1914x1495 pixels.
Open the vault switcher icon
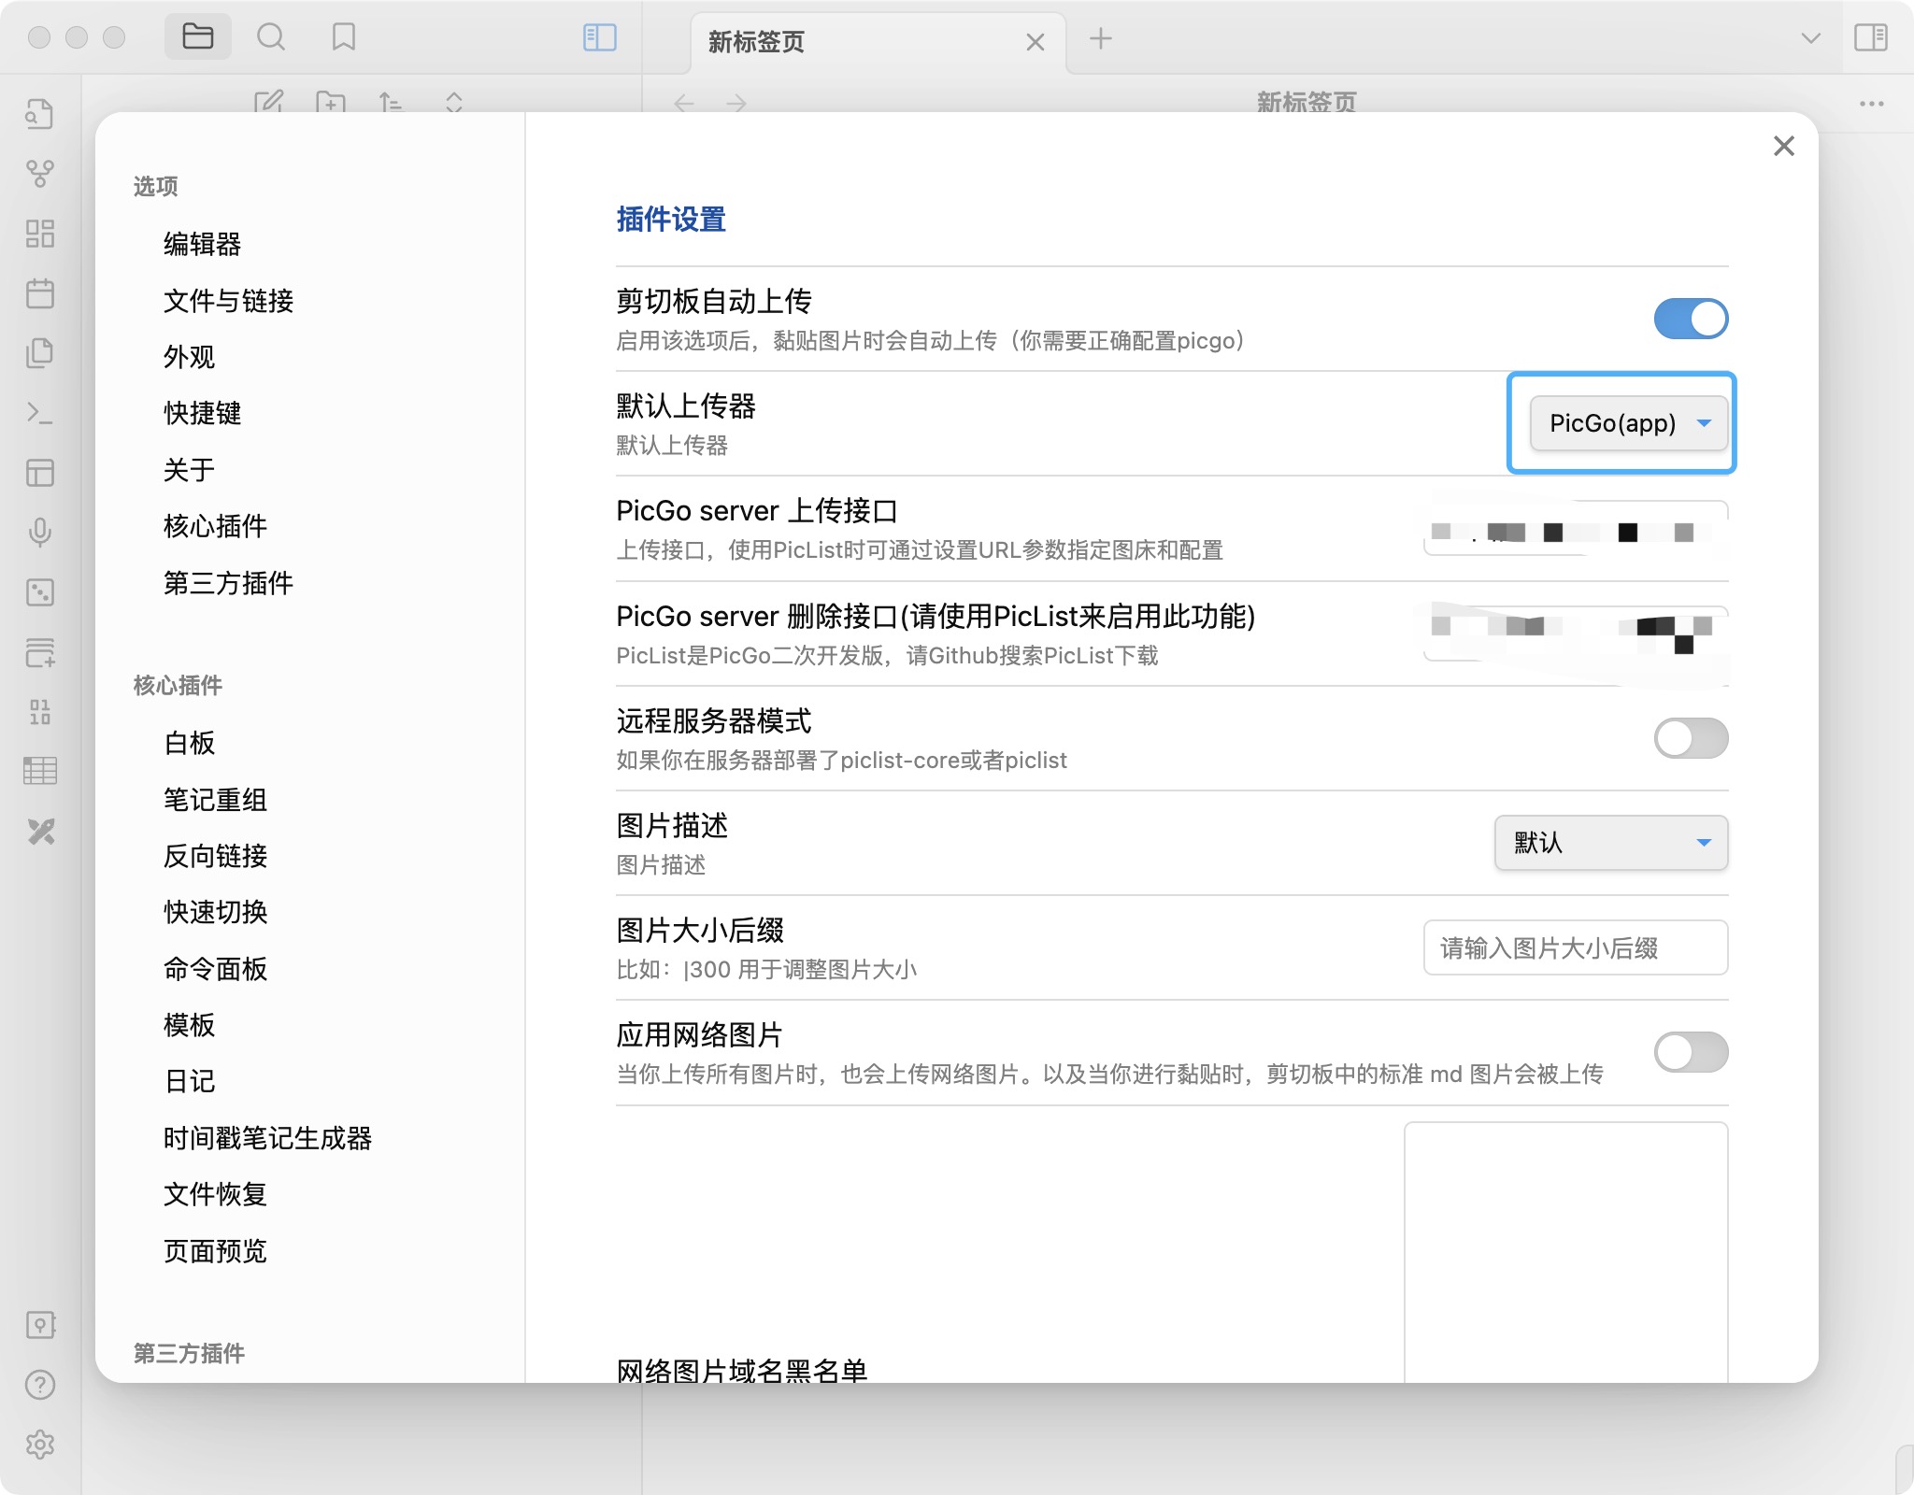(40, 1325)
